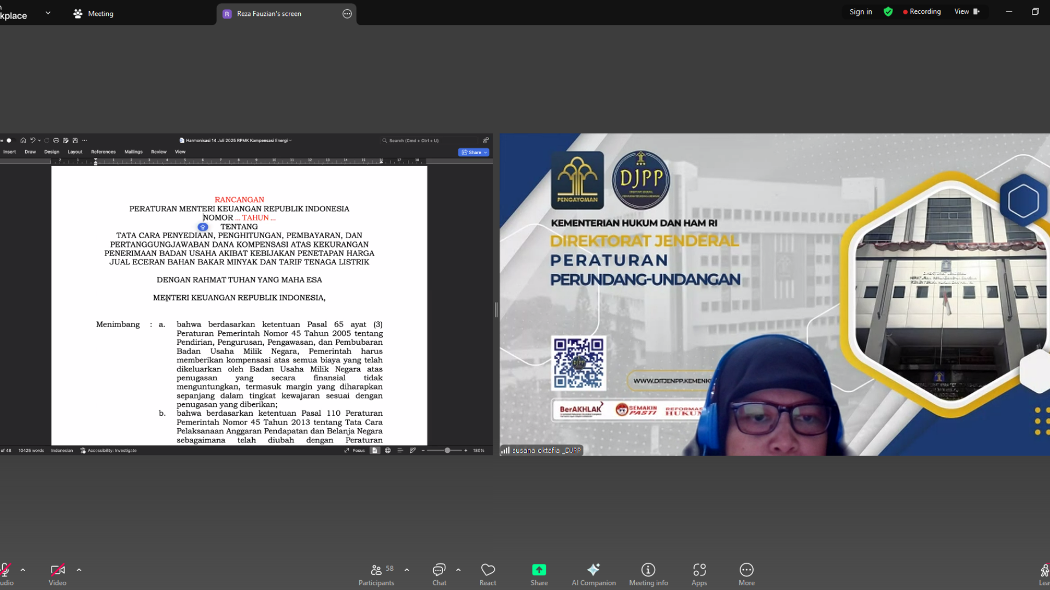Open the Layout ribbon tab

pos(75,152)
